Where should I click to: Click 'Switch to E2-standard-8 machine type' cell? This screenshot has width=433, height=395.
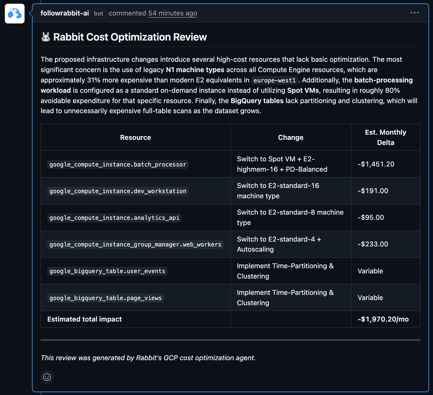pyautogui.click(x=290, y=217)
